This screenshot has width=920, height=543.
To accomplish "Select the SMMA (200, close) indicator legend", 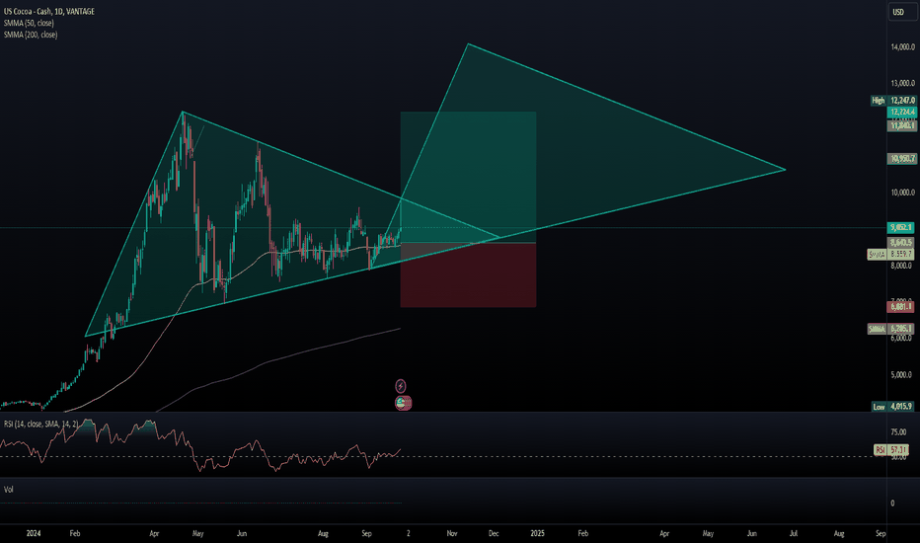I will click(31, 35).
